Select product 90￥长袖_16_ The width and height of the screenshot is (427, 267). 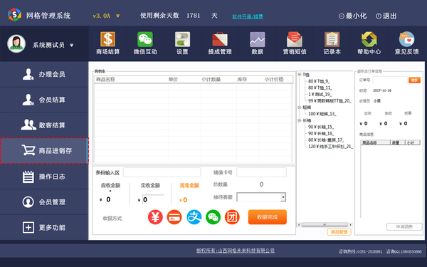click(321, 134)
